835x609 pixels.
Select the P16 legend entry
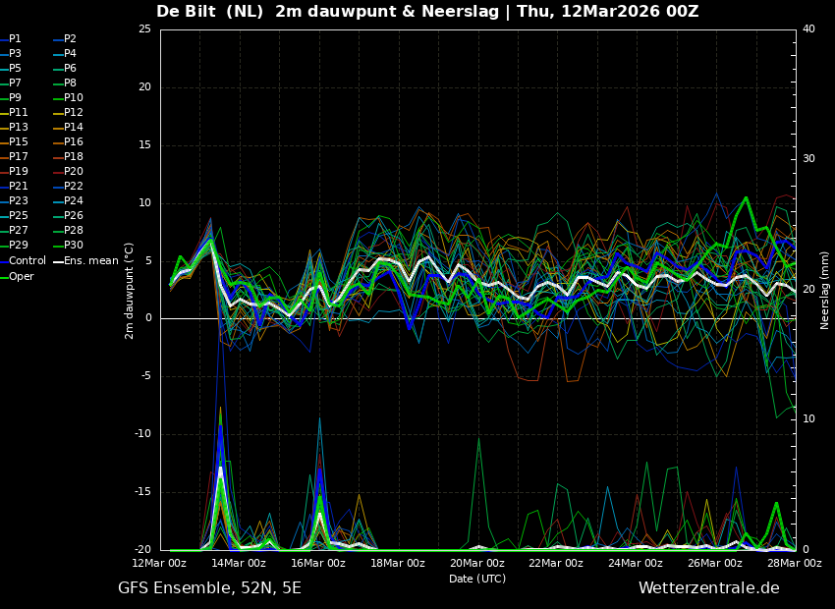(74, 142)
